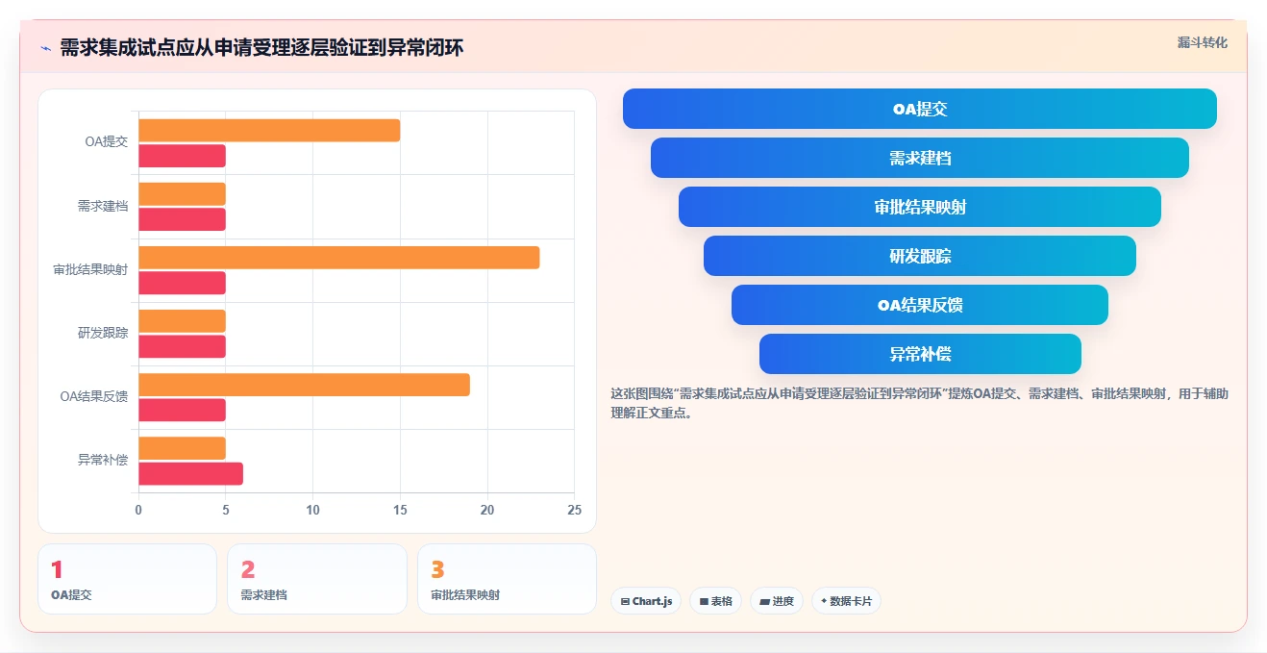Click the red bar for 审批结果映射
The width and height of the screenshot is (1267, 653).
click(x=182, y=283)
